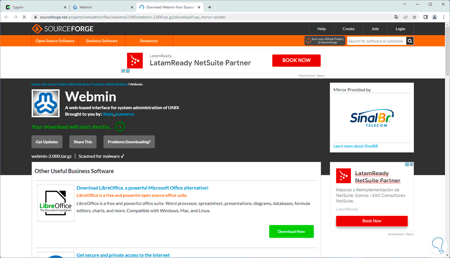Click the search magnifier button
Screen dimensions: 450x258
pyautogui.click(x=410, y=41)
